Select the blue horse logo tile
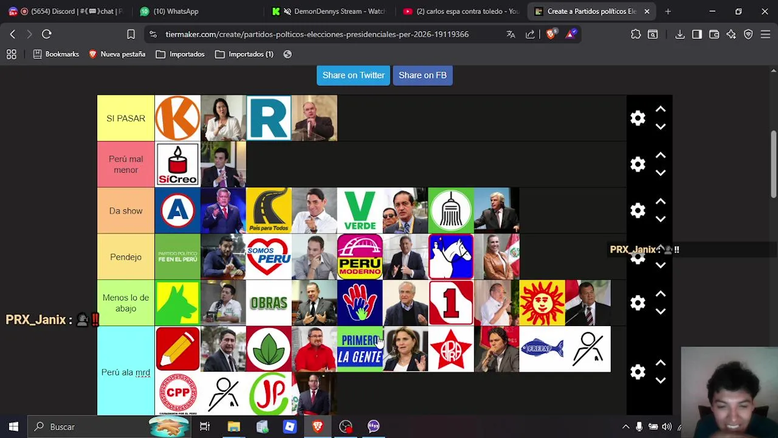 (451, 257)
